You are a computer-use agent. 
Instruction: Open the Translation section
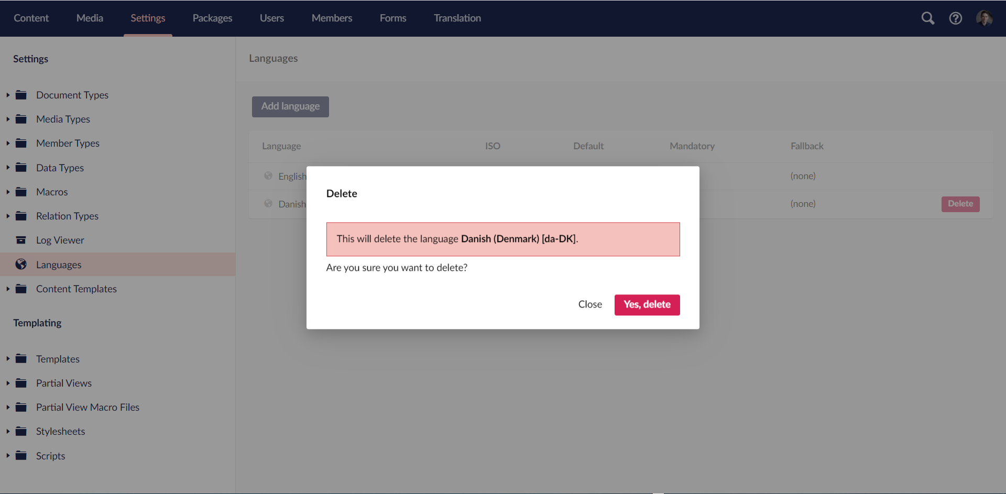coord(457,18)
